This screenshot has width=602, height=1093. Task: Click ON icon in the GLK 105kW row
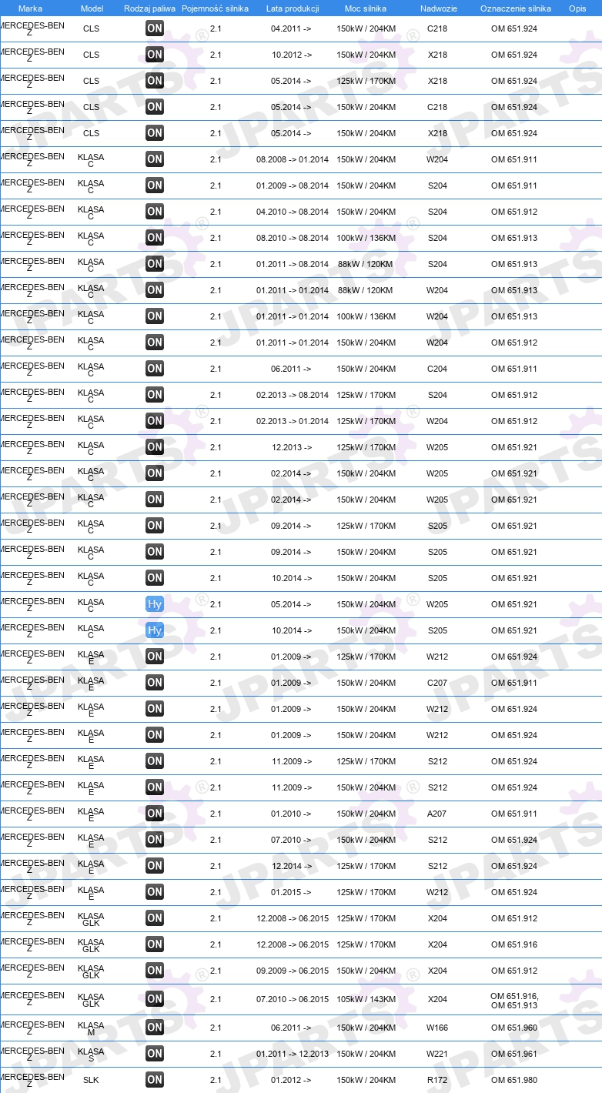(155, 999)
